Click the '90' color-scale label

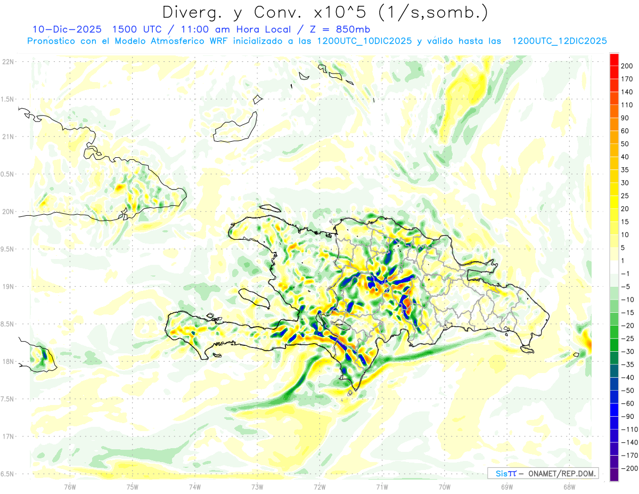pos(625,118)
